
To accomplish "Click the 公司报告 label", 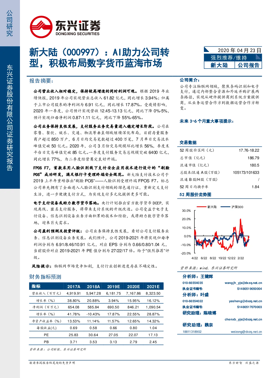I will [x=248, y=65].
